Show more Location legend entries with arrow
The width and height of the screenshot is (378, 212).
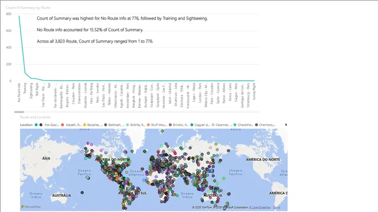click(x=286, y=125)
